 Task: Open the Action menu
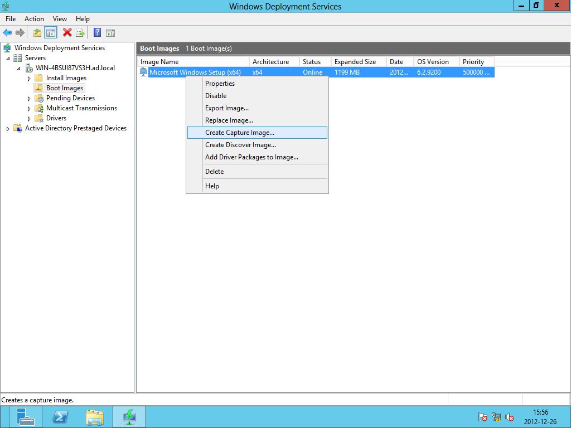[34, 19]
